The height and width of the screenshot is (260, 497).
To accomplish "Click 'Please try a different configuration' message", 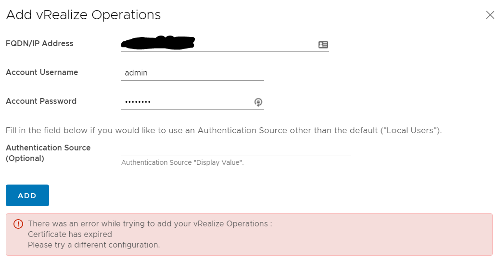I will click(x=94, y=245).
